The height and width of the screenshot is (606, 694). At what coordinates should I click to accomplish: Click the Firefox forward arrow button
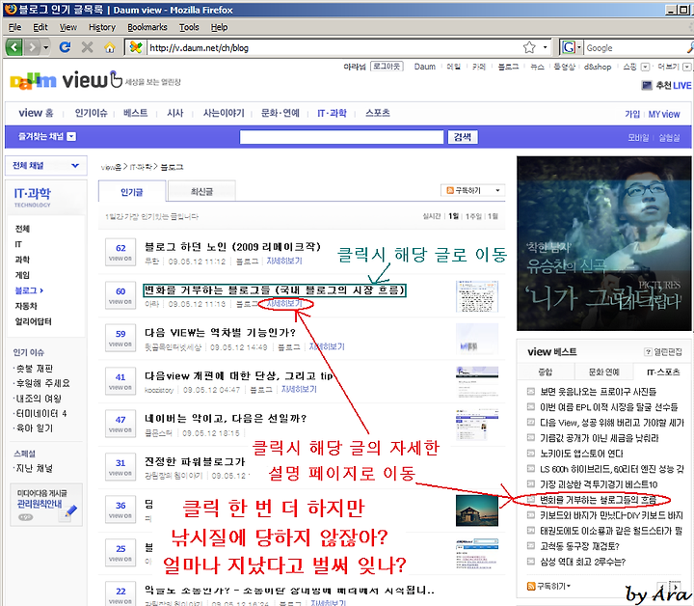[32, 47]
